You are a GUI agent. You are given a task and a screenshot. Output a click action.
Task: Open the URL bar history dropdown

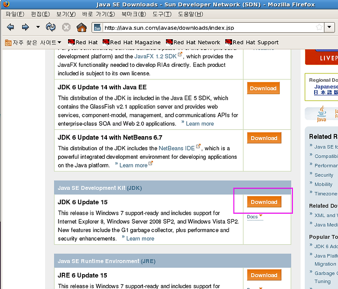329,28
